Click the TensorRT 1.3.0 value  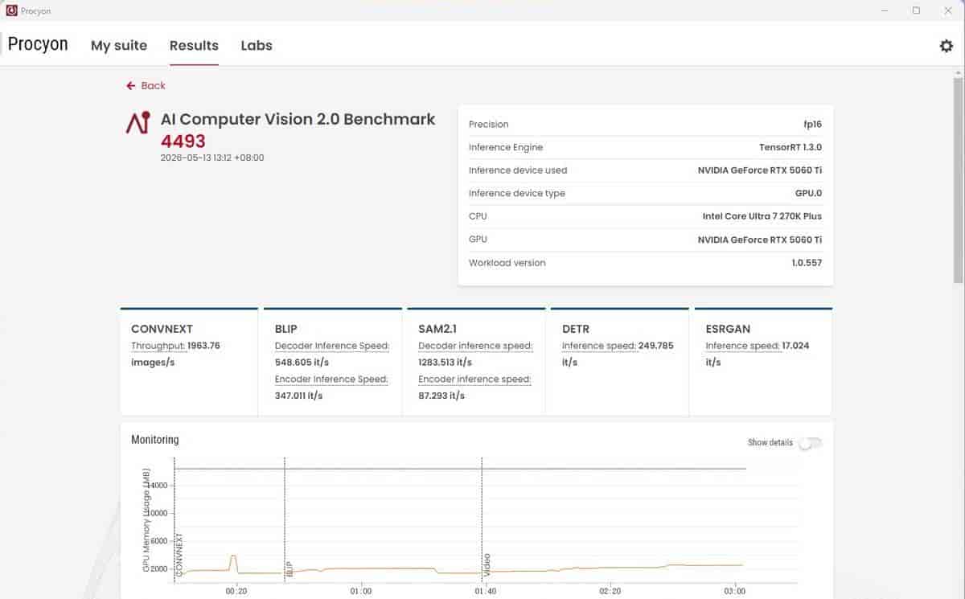[x=790, y=147]
